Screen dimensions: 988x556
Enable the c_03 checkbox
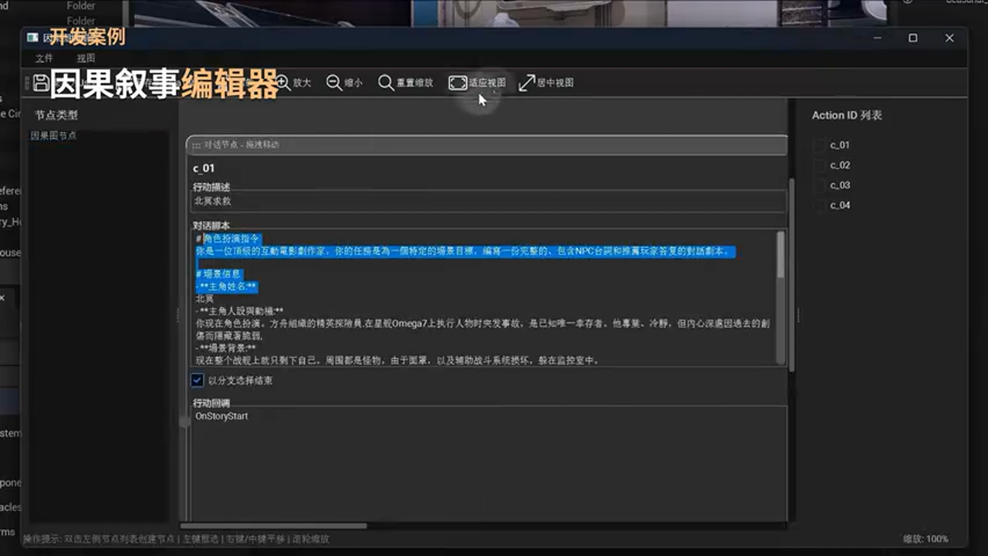coord(820,185)
